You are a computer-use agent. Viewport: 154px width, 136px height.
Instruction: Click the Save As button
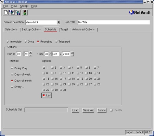click(88, 110)
